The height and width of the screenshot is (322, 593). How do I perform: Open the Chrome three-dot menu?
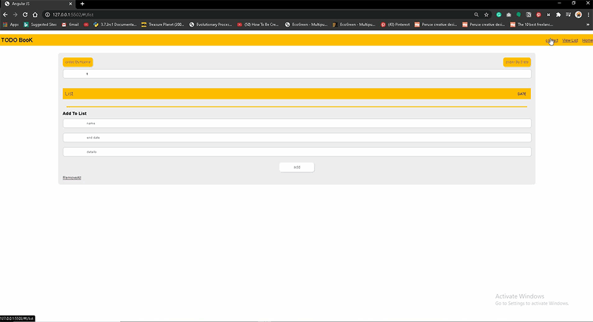[588, 15]
